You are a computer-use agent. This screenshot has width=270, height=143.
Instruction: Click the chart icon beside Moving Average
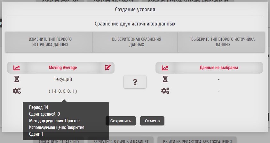click(x=16, y=68)
